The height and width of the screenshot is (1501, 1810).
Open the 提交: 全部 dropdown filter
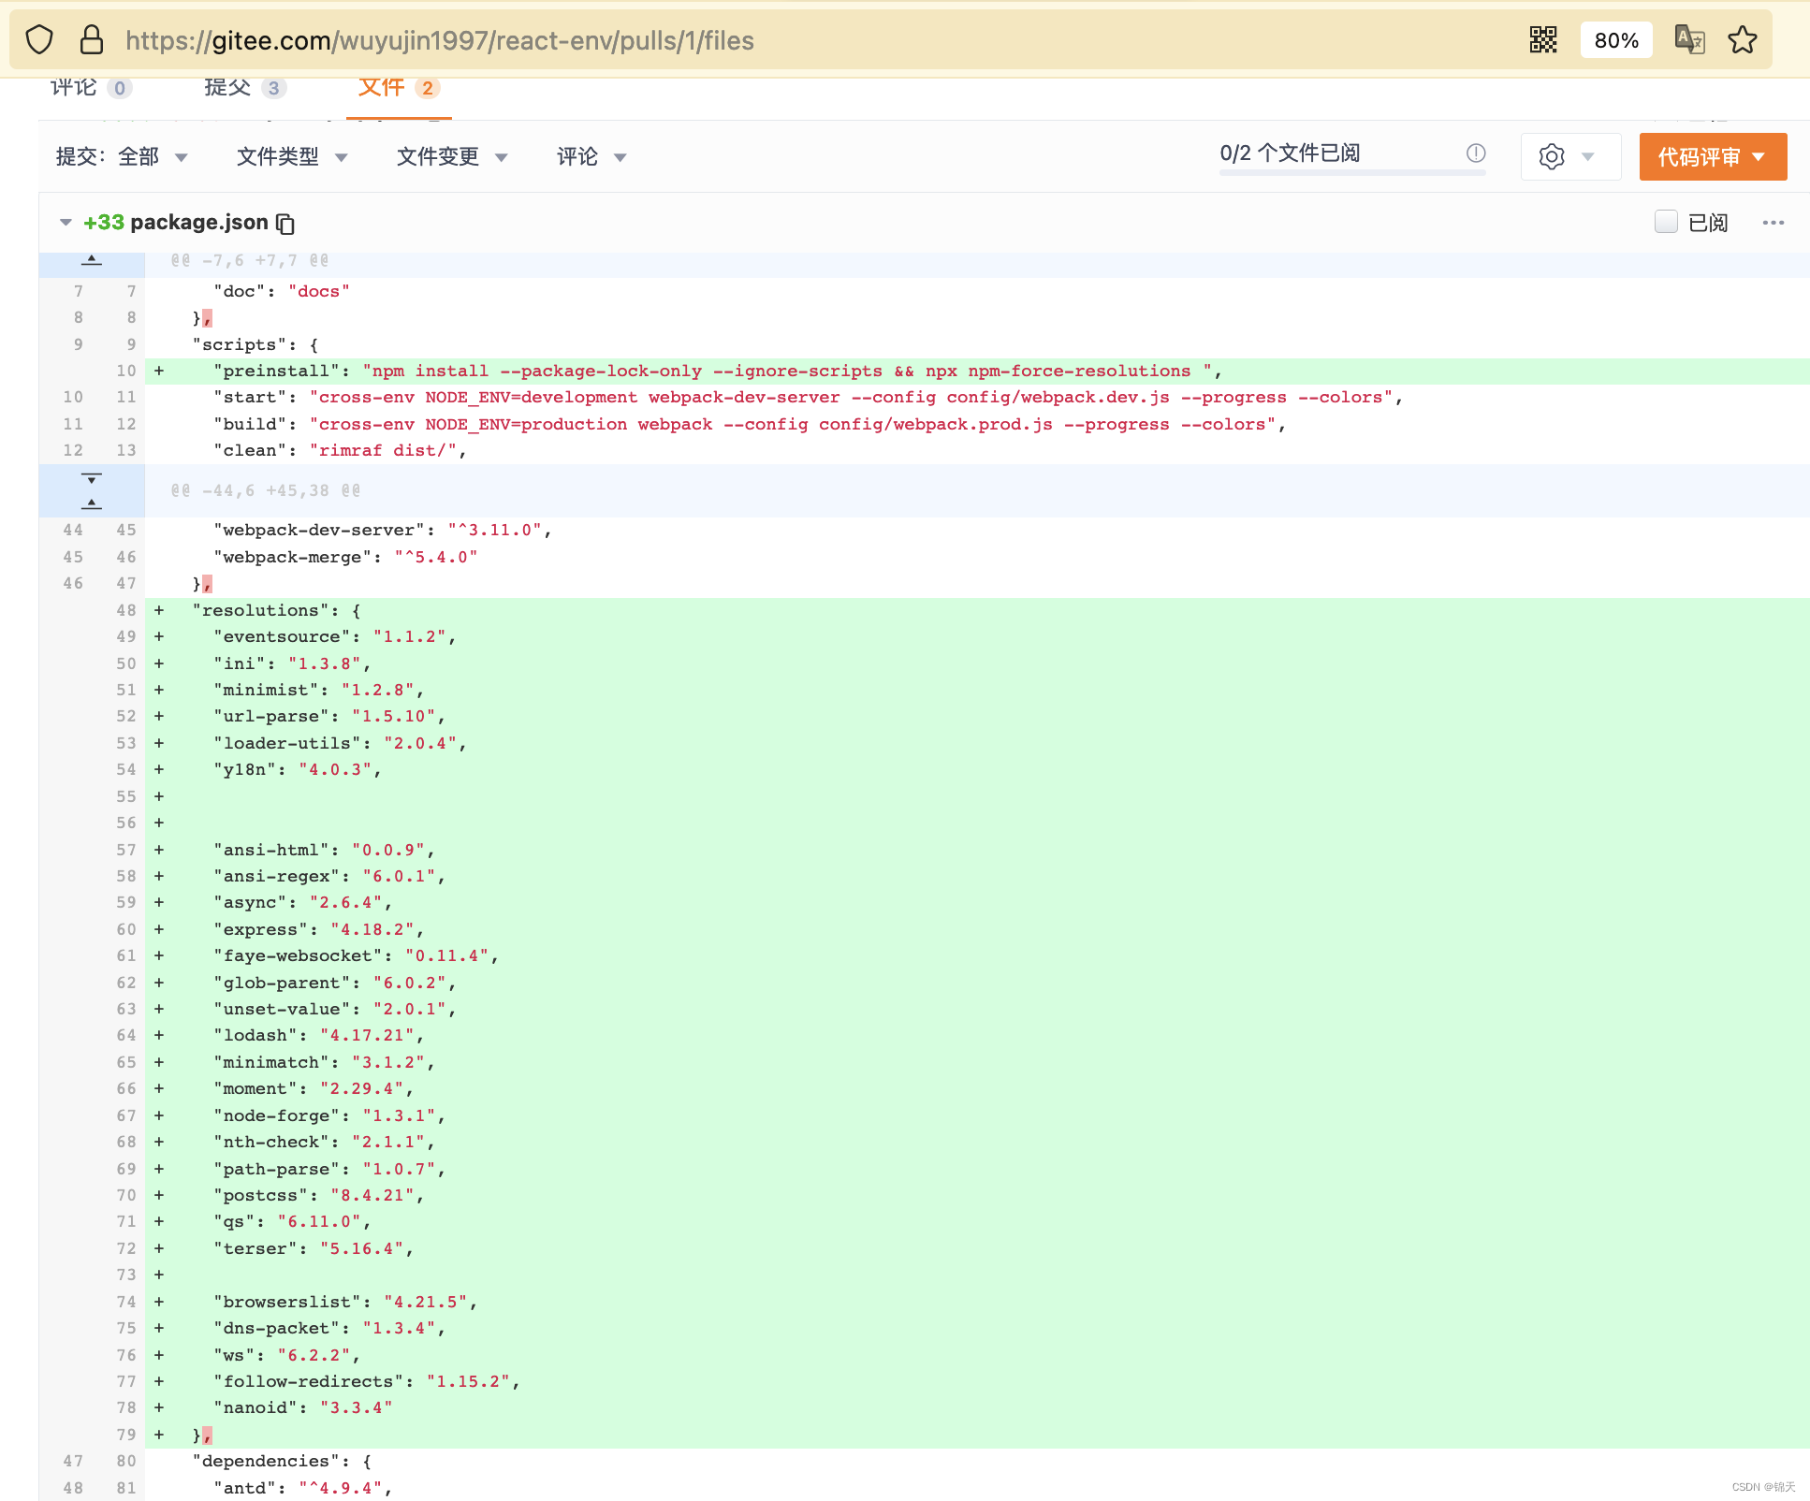pos(123,156)
